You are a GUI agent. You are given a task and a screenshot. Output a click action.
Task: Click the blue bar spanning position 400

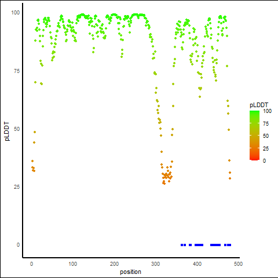click(199, 245)
